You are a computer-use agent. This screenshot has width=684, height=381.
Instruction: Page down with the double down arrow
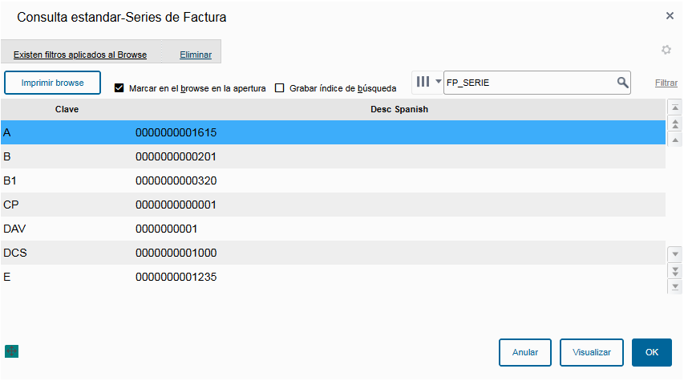(x=675, y=270)
